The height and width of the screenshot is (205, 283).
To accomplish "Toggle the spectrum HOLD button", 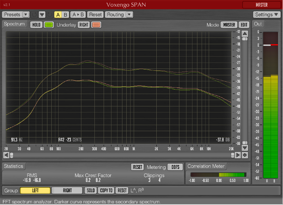I will 36,25.
